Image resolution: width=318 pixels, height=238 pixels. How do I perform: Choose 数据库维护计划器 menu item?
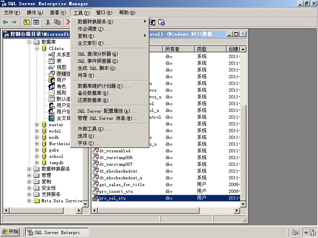tap(110, 86)
